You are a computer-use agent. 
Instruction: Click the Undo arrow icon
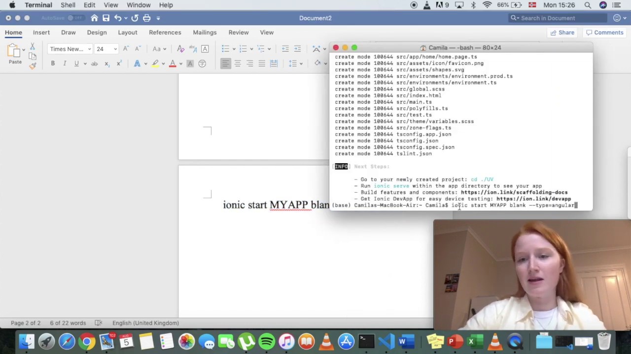(x=118, y=18)
